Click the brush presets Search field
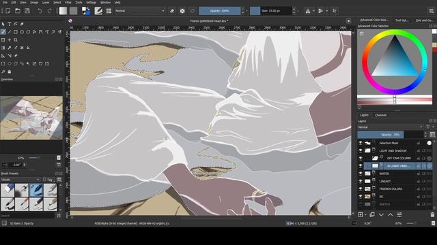This screenshot has width=437, height=245. (28, 216)
